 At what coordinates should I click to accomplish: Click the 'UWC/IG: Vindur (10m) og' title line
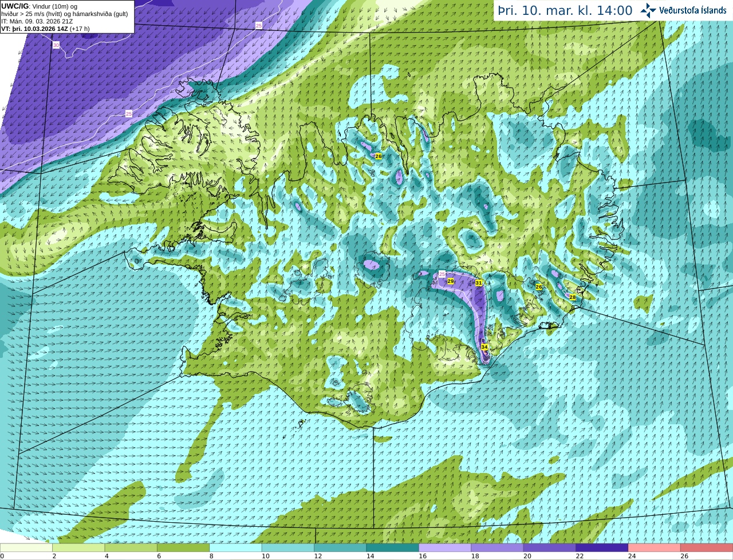[x=39, y=6]
